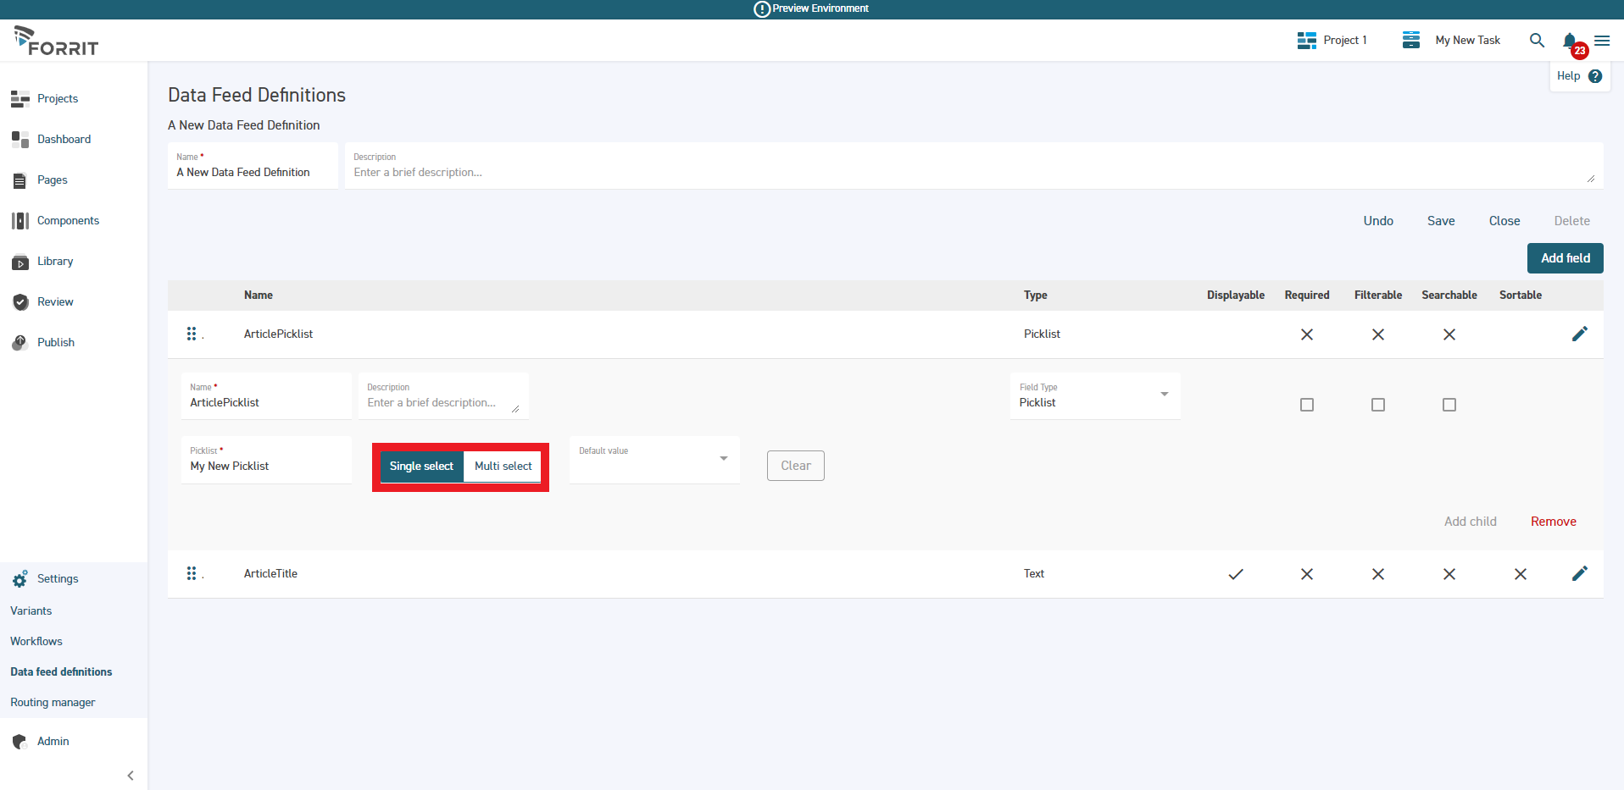The image size is (1624, 790).
Task: Check the Required checkbox for Picklist field
Action: [1306, 405]
